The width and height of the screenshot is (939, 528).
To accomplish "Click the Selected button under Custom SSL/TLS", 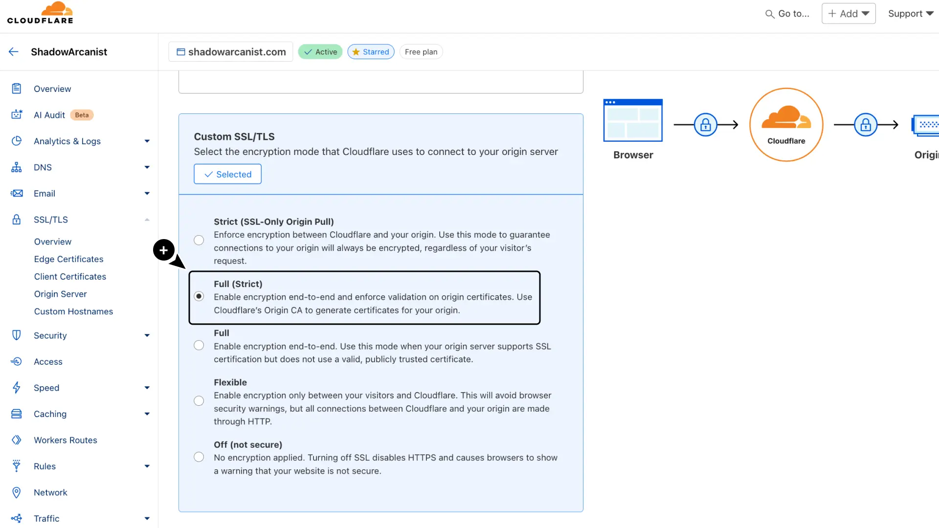I will tap(227, 174).
